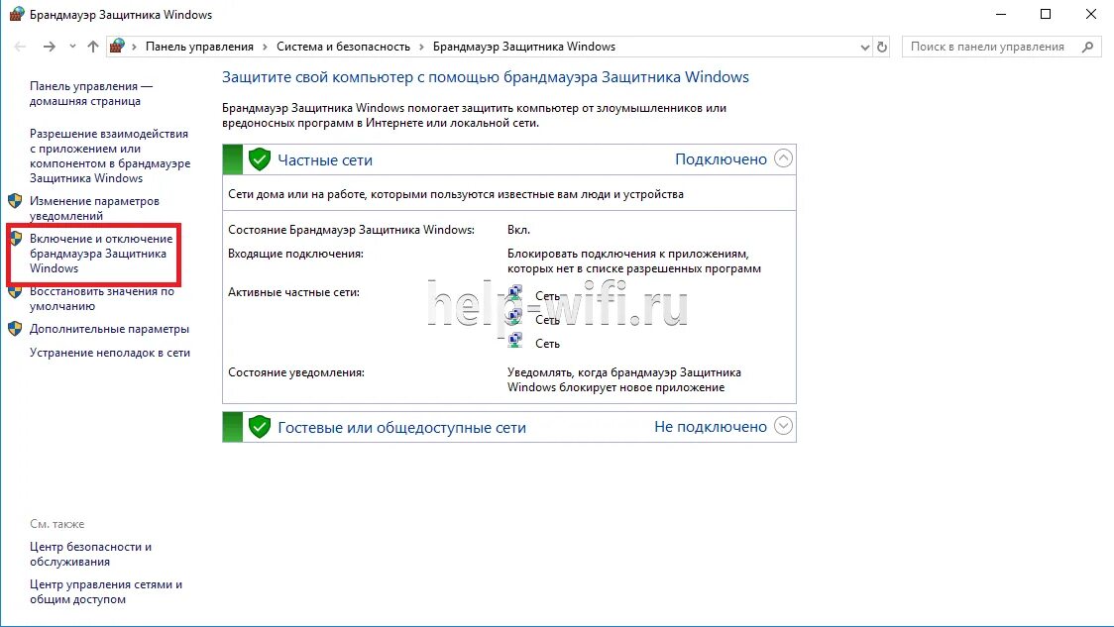Click shield icon beside Включение и отключение брандмауэра
This screenshot has width=1114, height=627.
[x=15, y=239]
